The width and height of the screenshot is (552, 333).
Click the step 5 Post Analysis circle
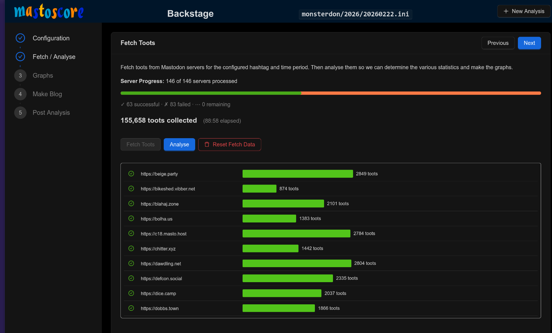click(20, 113)
